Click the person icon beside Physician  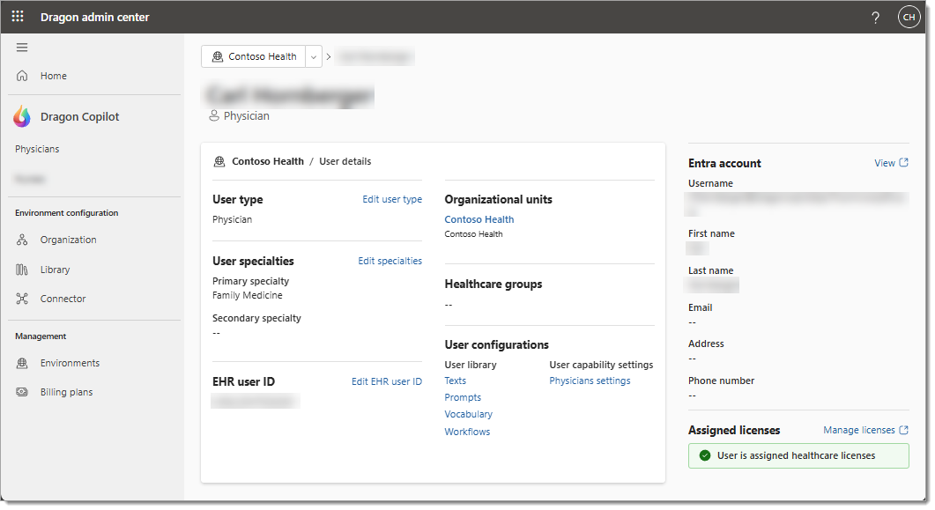[x=214, y=115]
